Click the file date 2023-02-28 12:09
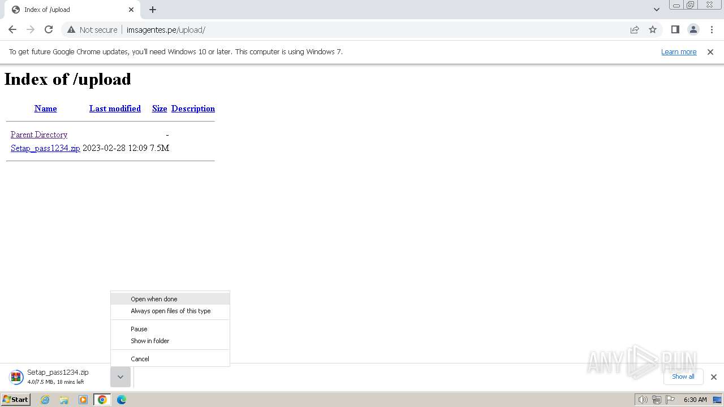 click(x=115, y=148)
